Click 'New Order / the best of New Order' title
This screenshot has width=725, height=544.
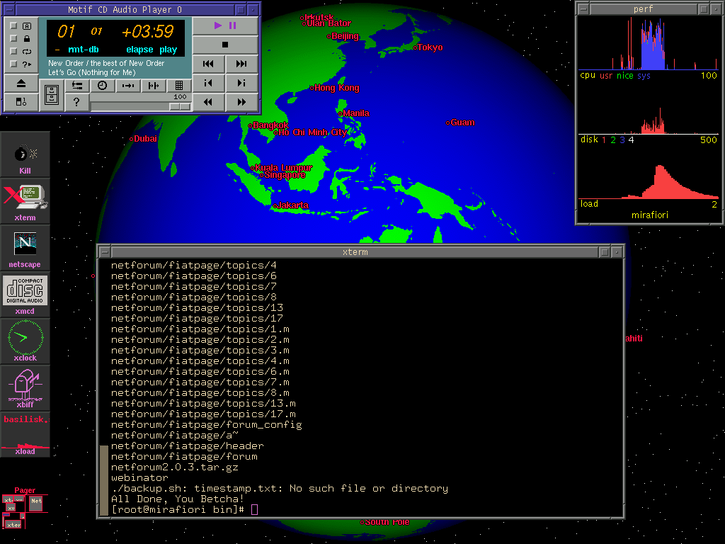click(106, 63)
